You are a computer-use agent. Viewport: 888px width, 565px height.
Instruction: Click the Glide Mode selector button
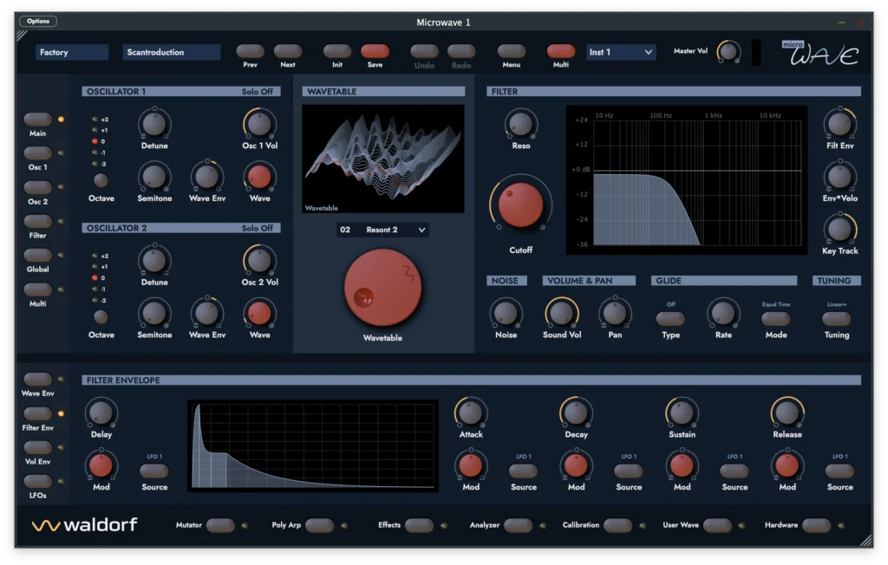pyautogui.click(x=776, y=319)
